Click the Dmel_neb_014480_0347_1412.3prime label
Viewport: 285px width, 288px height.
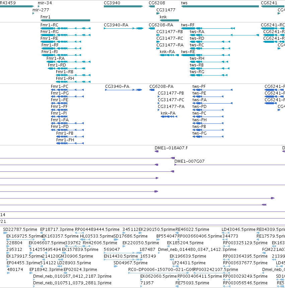point(197,250)
